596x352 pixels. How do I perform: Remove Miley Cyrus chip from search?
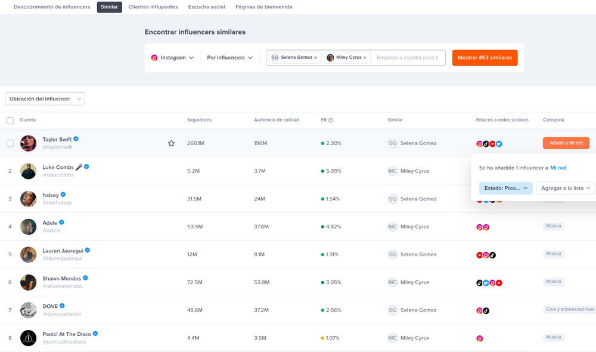tap(365, 58)
